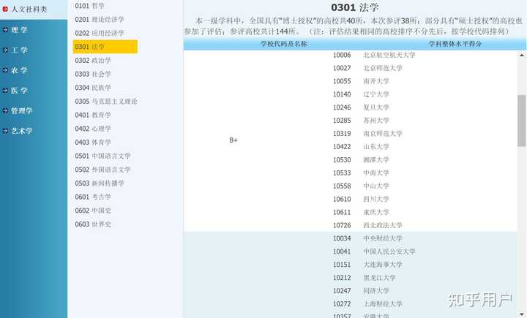Open the 0304 民族学 discipline
Viewport: 527px width, 318px height.
click(x=93, y=88)
